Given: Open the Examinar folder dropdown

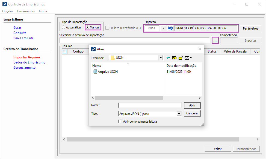Looking at the screenshot, I should click(161, 58).
